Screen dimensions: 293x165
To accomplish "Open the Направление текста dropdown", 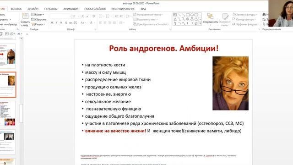I will click(148, 14).
